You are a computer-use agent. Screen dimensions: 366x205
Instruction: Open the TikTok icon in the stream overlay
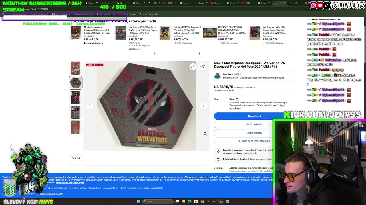click(x=326, y=5)
